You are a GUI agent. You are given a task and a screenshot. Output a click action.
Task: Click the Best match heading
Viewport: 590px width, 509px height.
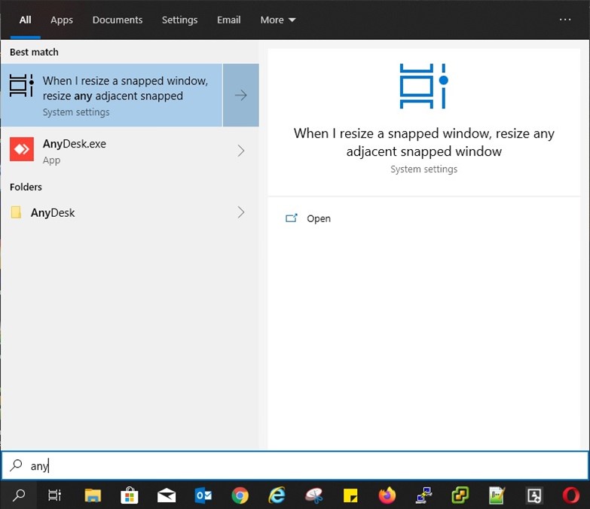[x=34, y=52]
